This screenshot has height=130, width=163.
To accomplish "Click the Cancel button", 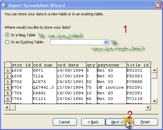I will click(65, 122).
